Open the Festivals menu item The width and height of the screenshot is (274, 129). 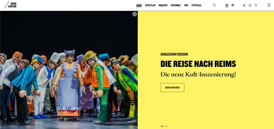[x=196, y=5]
